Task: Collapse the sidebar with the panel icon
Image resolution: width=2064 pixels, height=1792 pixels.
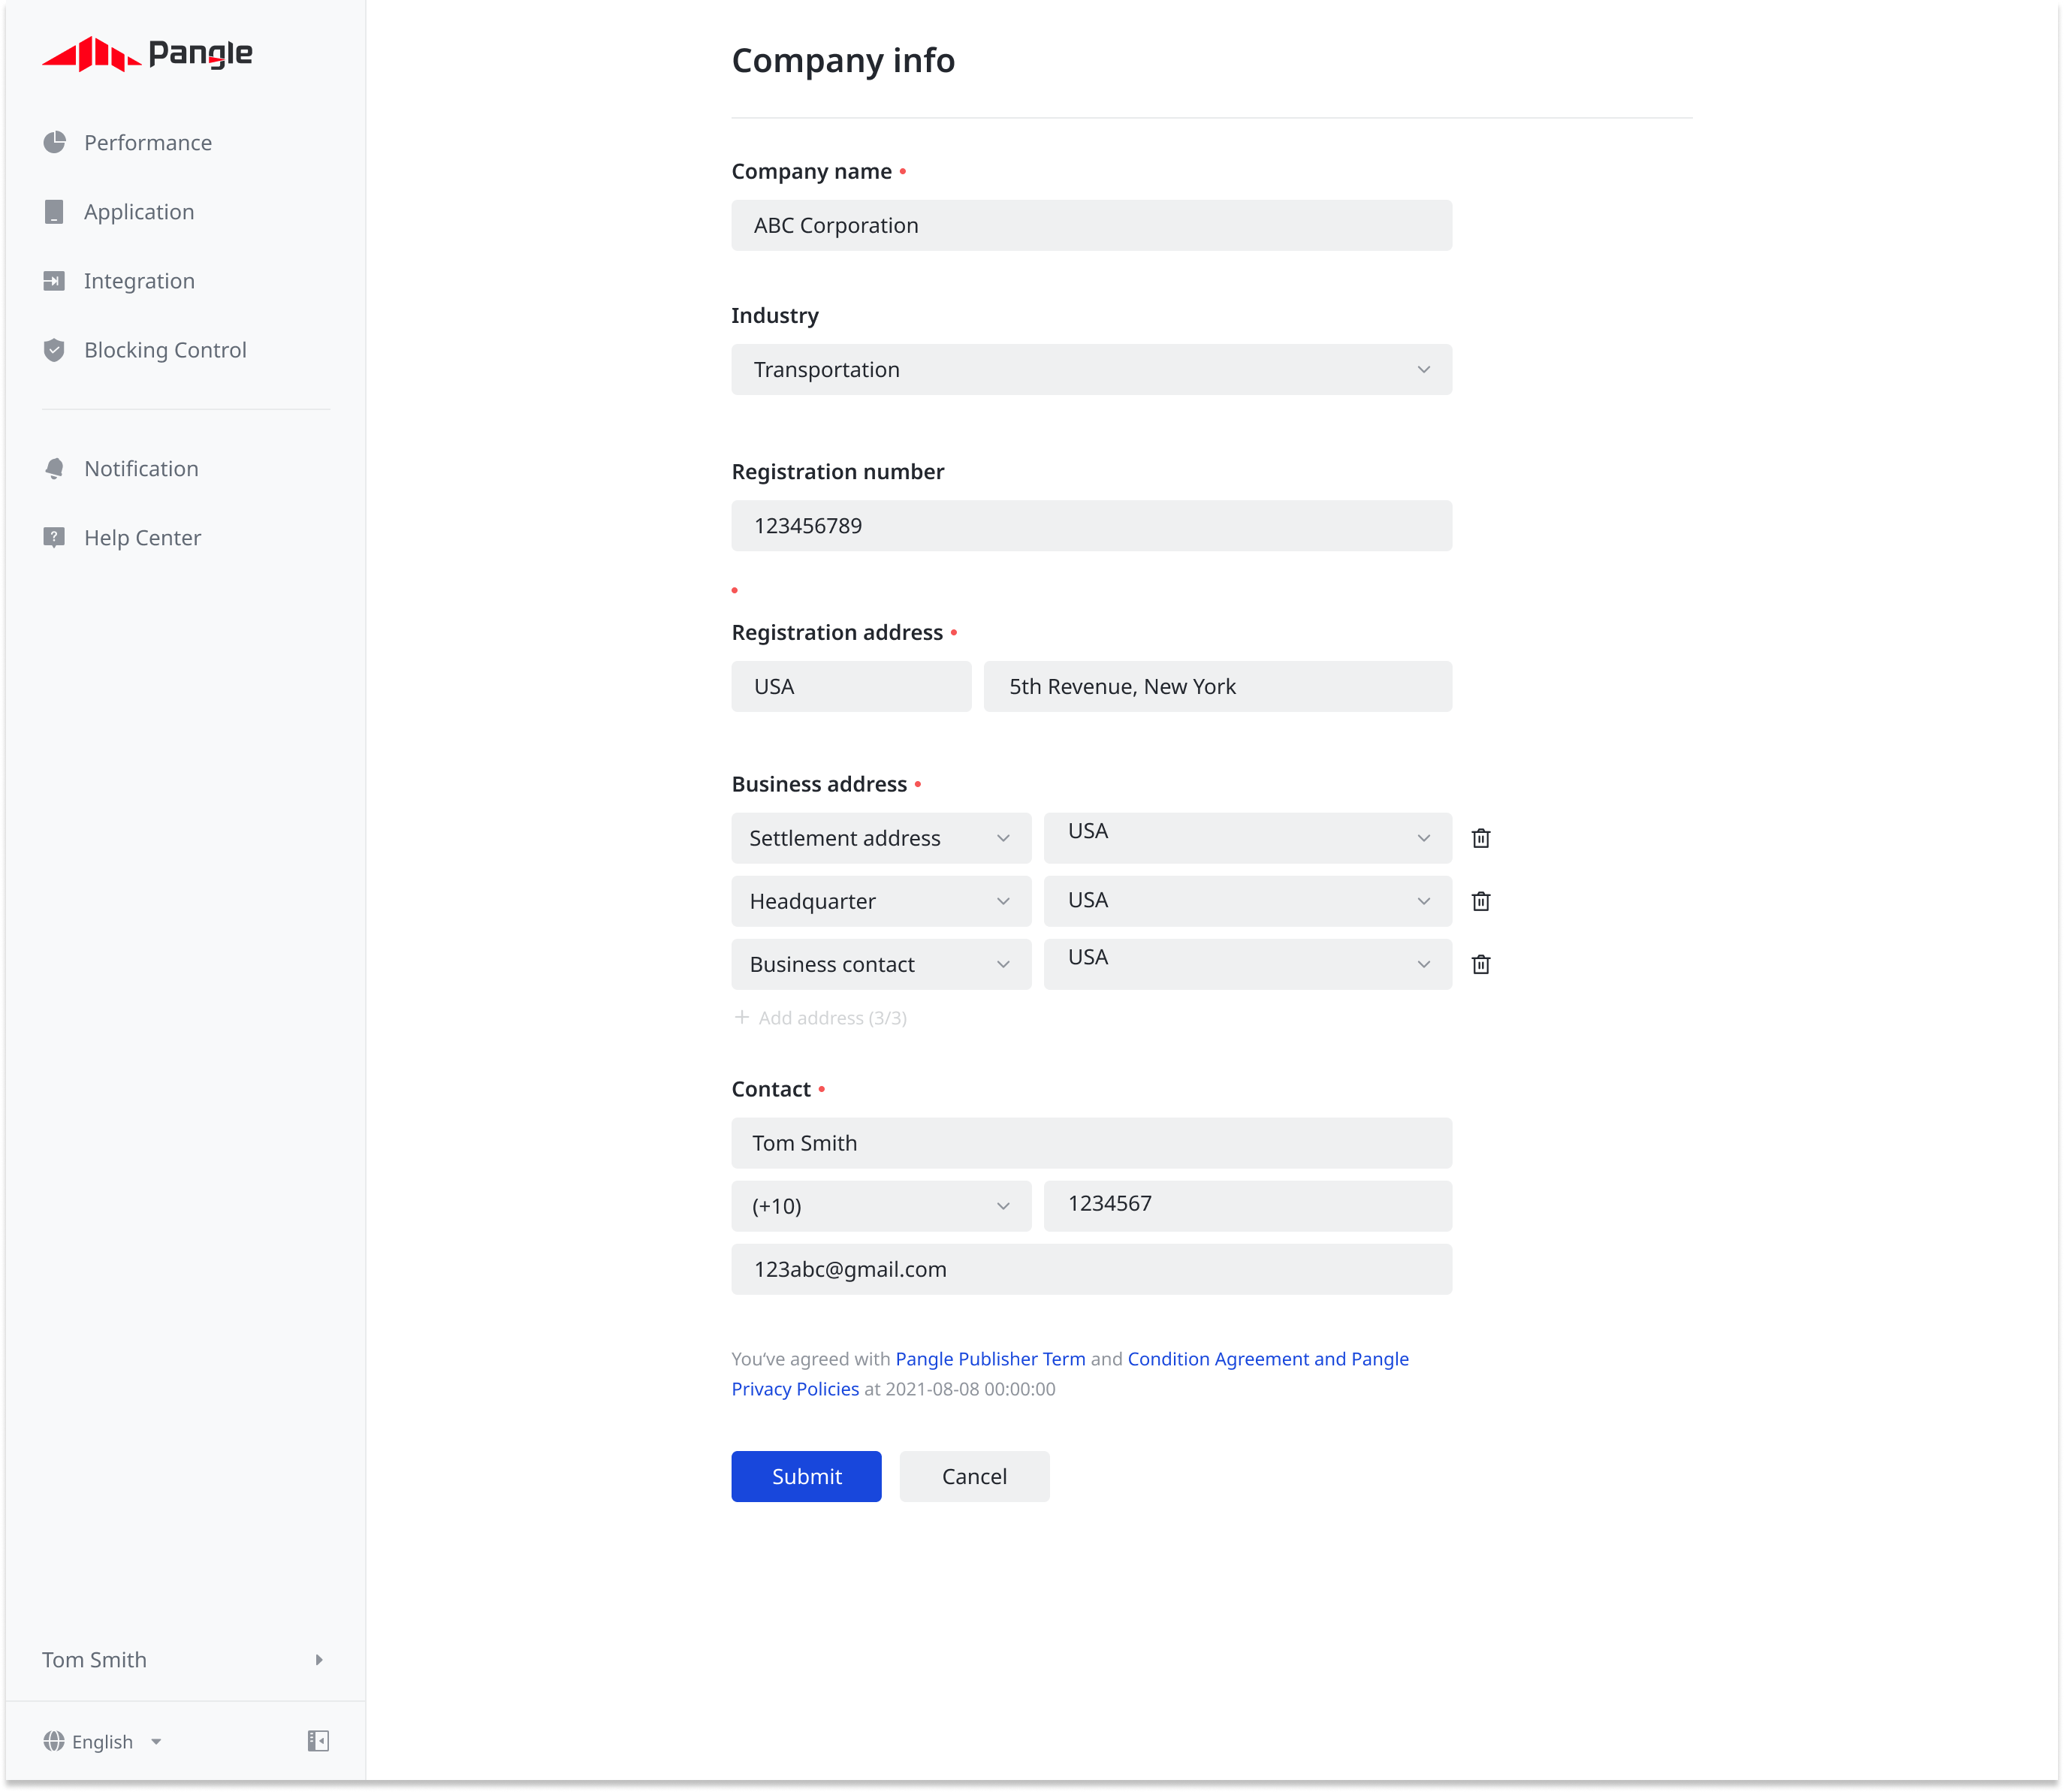Action: click(318, 1741)
